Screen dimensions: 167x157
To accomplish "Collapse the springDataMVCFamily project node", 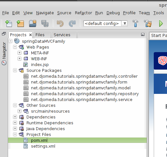I will click(10, 41).
